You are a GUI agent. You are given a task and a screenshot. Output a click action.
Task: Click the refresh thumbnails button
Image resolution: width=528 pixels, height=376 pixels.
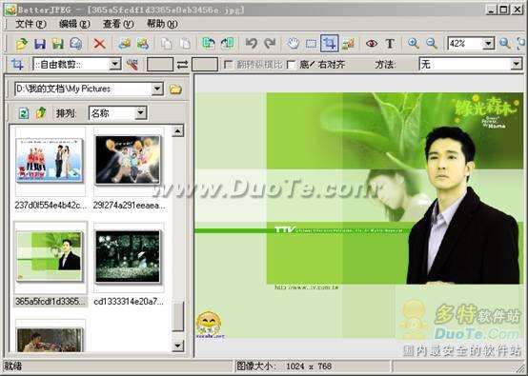24,113
